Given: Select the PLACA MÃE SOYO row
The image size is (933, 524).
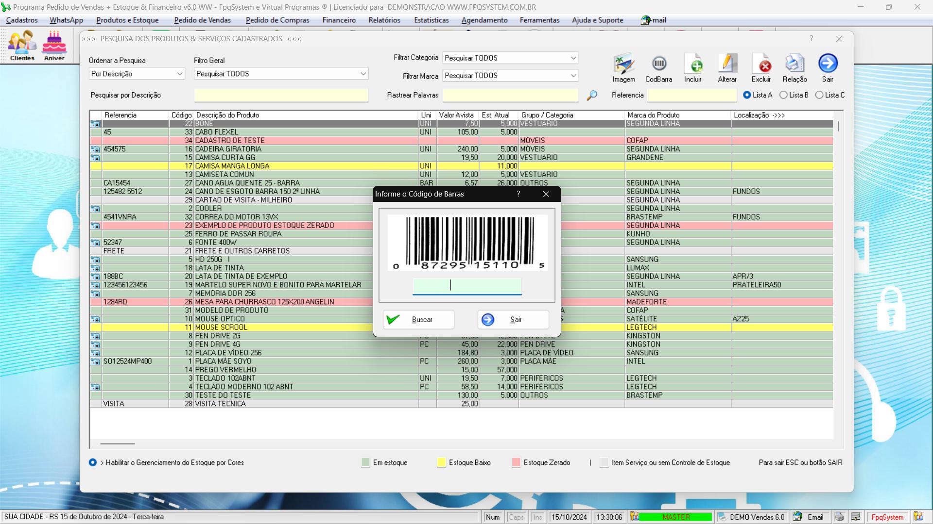Looking at the screenshot, I should 461,361.
